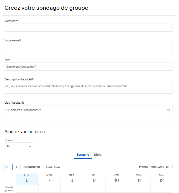Click into the Description text area
The image size is (179, 193).
point(88,88)
